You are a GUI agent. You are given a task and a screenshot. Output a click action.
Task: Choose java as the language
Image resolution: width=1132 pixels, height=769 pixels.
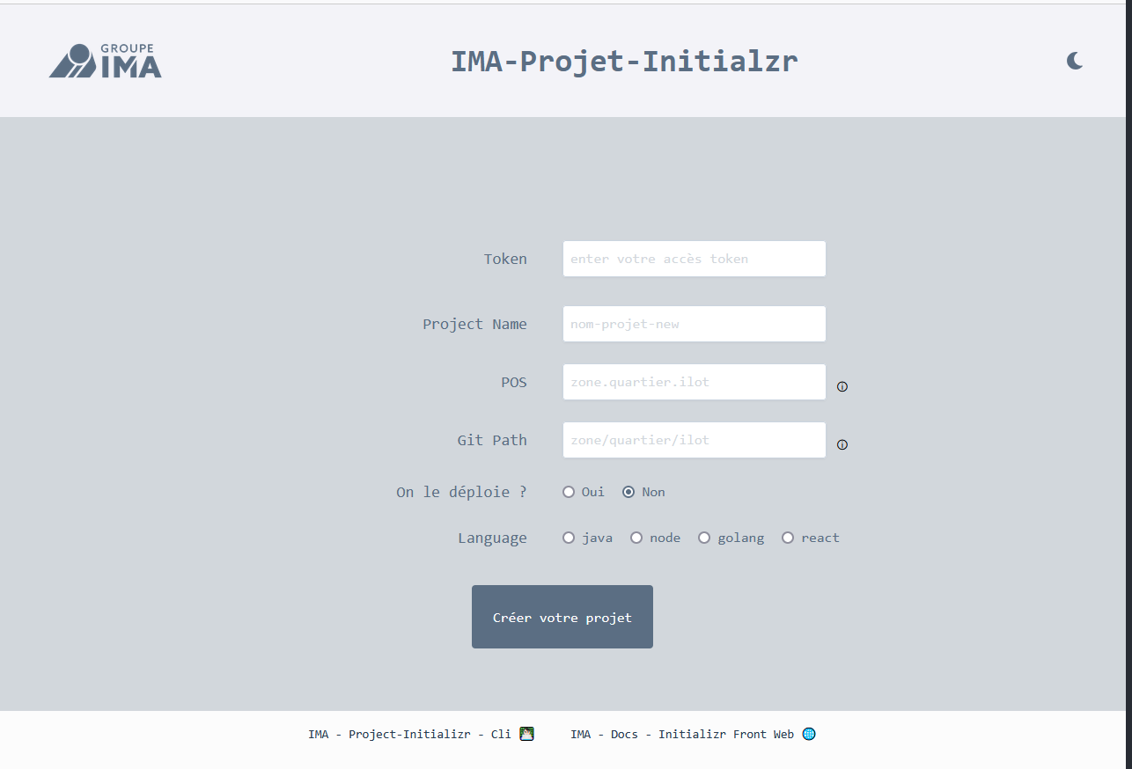point(569,538)
